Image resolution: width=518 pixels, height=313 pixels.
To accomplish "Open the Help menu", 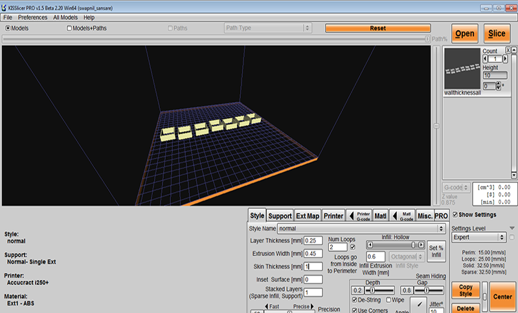I will point(89,17).
